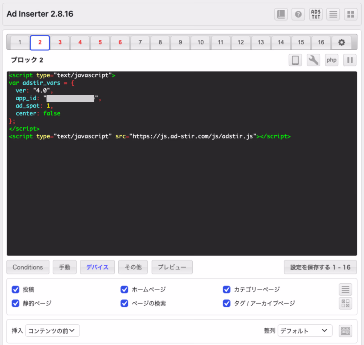364x345 pixels.
Task: Select block tab 12
Action: point(241,42)
